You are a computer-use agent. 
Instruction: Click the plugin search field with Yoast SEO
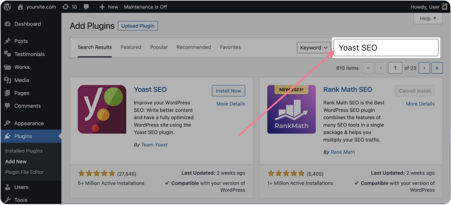(386, 48)
